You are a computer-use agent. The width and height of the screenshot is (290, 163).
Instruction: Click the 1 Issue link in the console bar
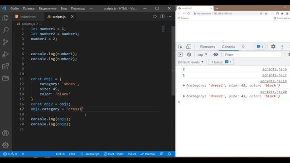[221, 62]
